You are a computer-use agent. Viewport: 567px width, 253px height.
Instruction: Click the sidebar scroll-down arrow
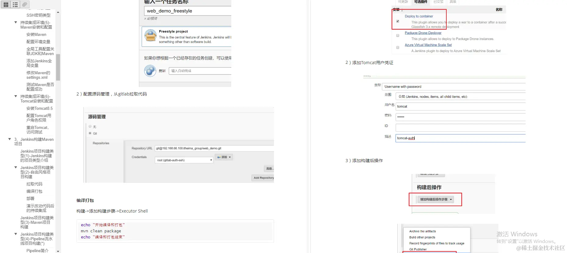(58, 251)
